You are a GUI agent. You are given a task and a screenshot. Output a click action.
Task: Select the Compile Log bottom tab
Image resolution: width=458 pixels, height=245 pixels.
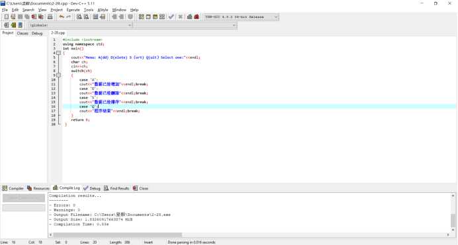point(66,188)
